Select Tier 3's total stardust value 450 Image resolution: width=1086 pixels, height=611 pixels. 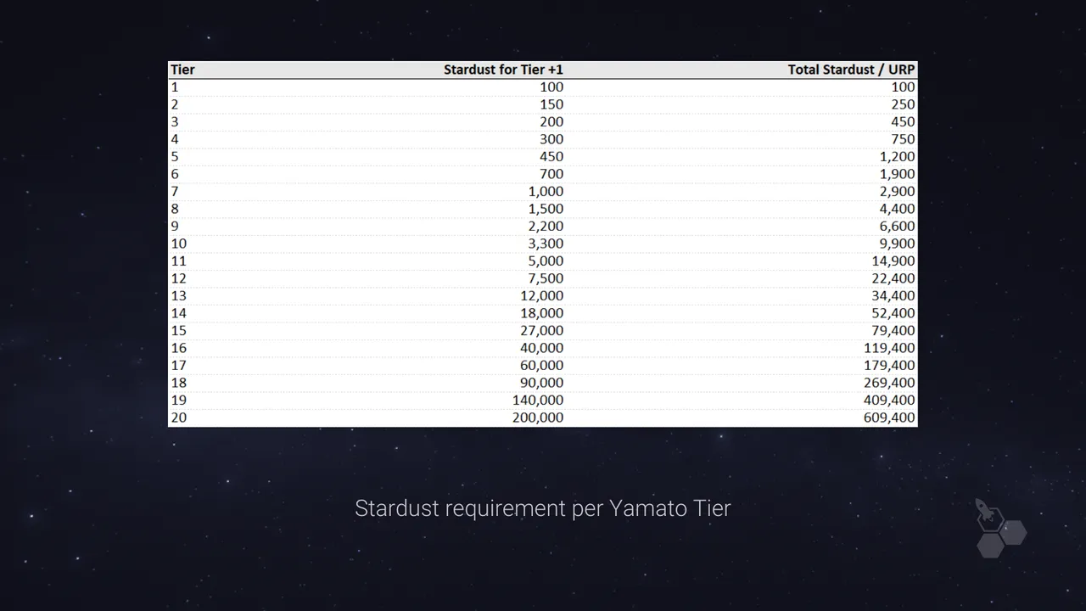point(904,121)
